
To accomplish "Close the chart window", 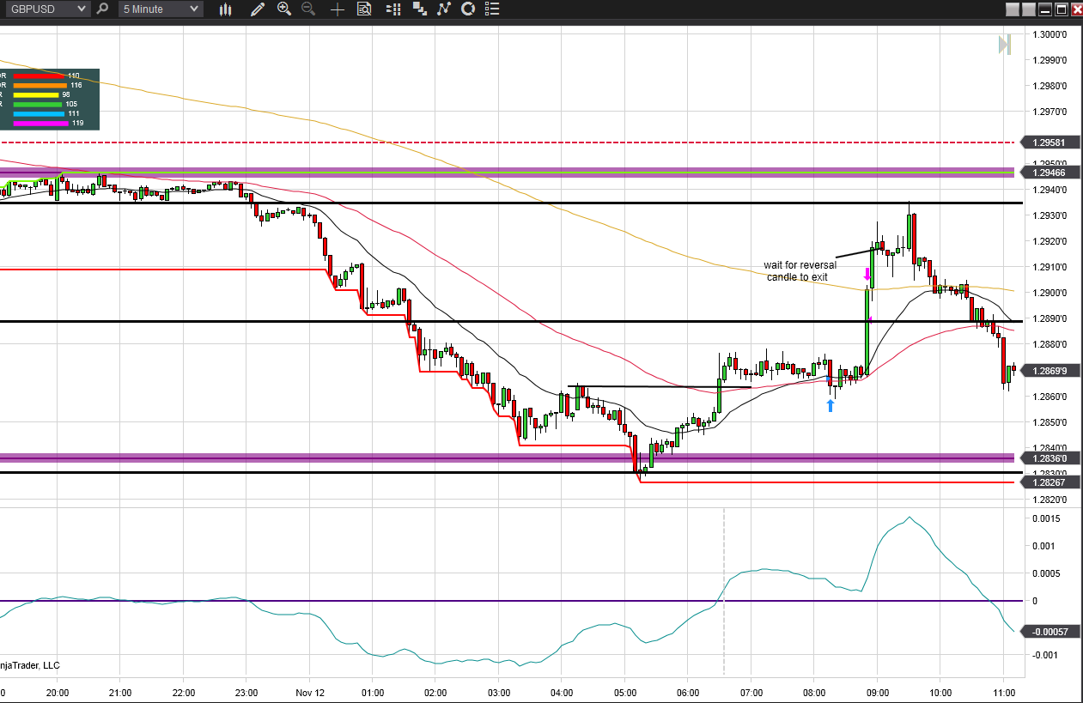I will (x=1075, y=9).
